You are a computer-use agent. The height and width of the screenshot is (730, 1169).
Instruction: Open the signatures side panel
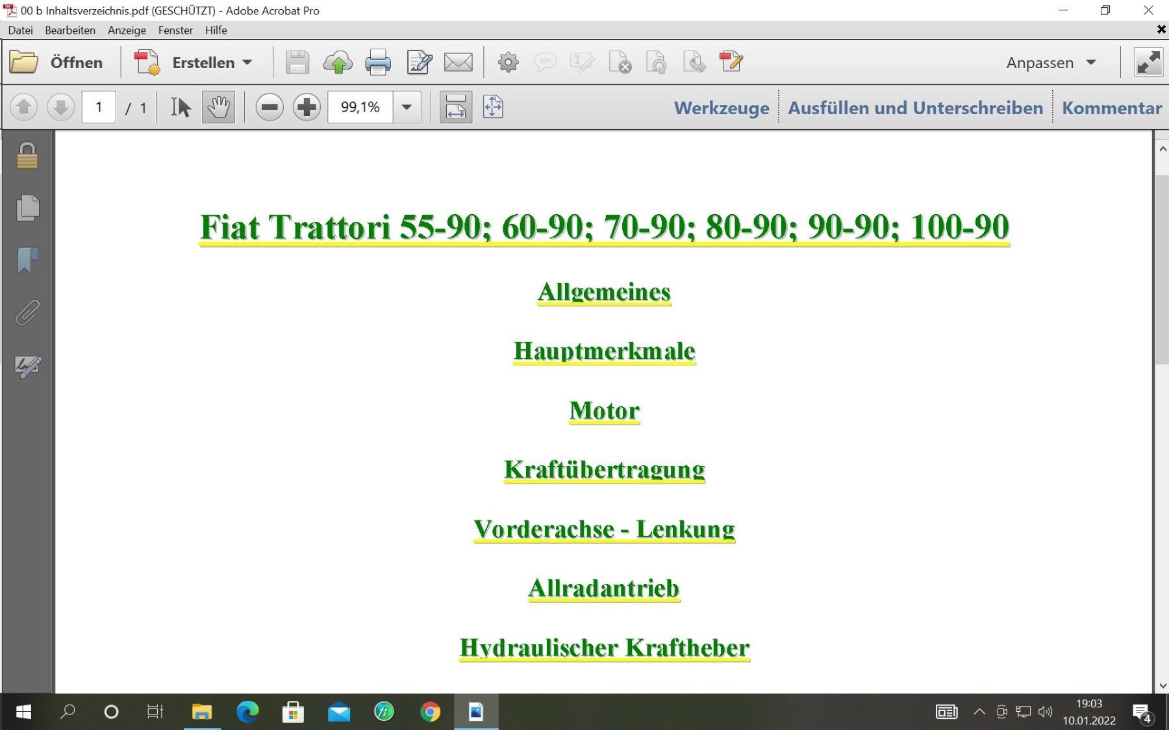pos(27,366)
